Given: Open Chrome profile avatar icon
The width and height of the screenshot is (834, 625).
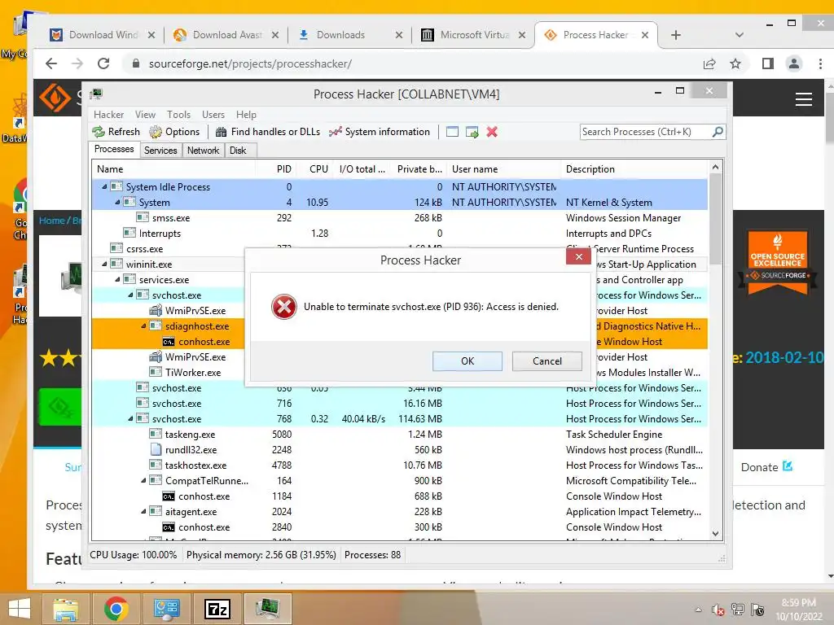Looking at the screenshot, I should pos(793,63).
